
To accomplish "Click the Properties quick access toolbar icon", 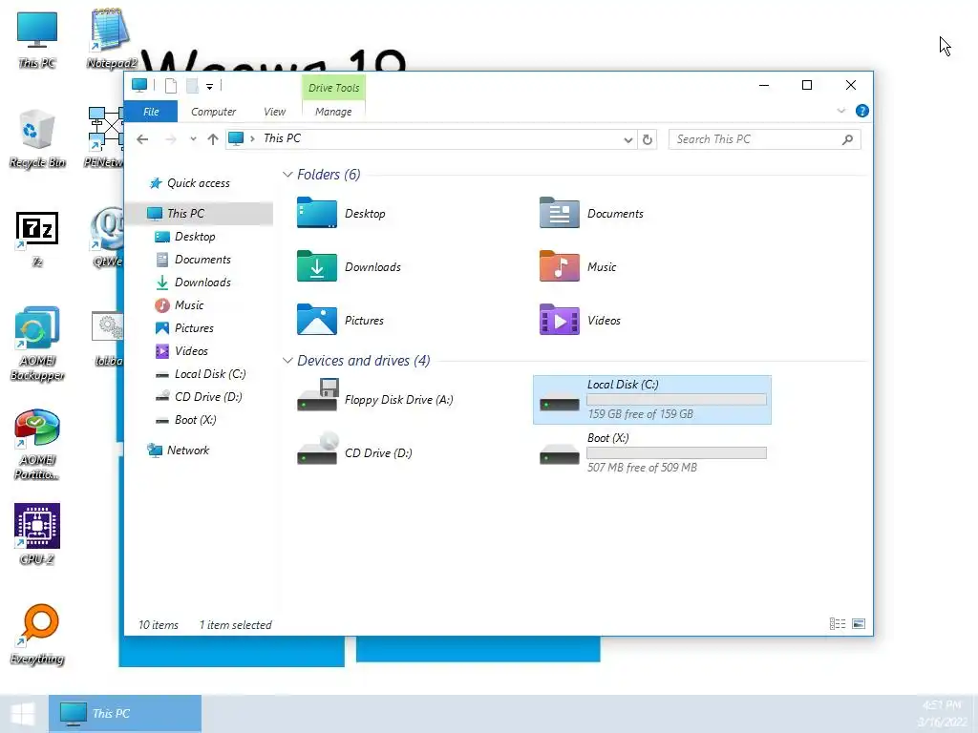I will click(170, 86).
